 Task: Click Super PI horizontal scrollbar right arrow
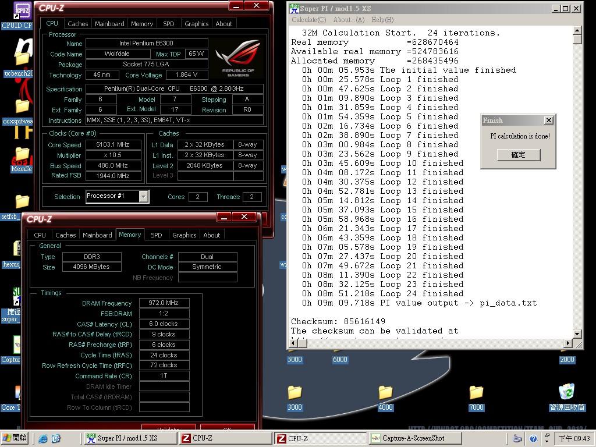568,343
